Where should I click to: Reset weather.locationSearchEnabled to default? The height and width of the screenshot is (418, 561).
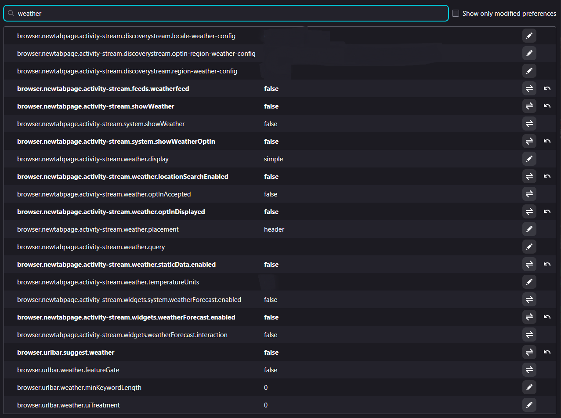click(x=547, y=176)
